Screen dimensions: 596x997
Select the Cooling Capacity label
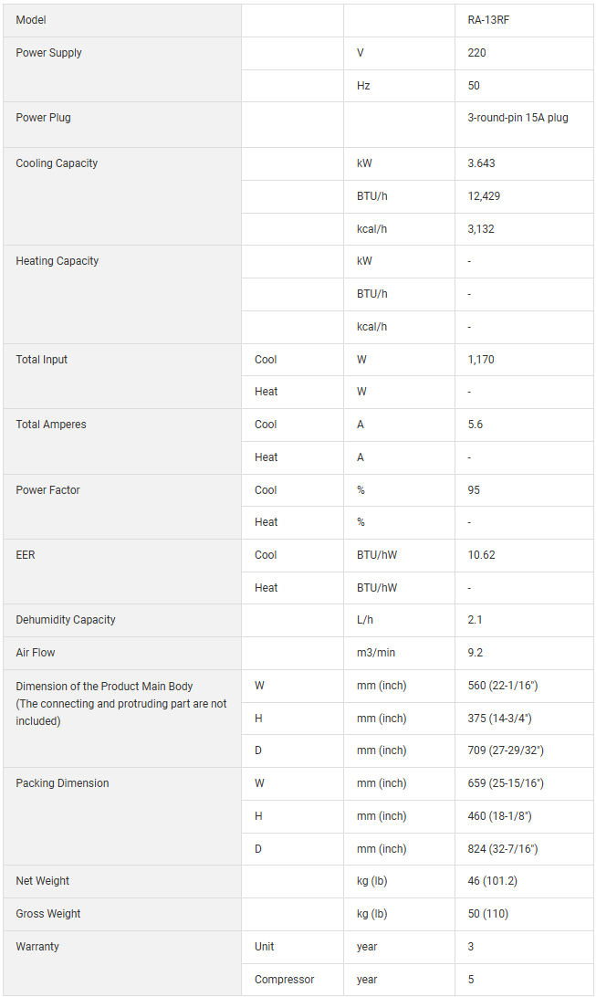click(57, 163)
